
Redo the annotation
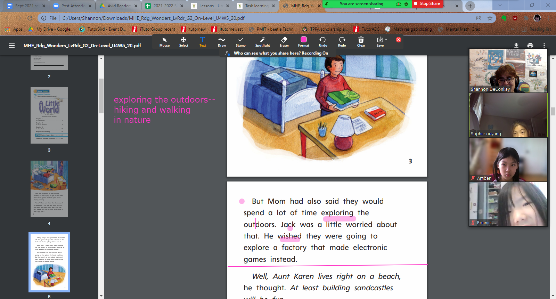click(x=342, y=42)
